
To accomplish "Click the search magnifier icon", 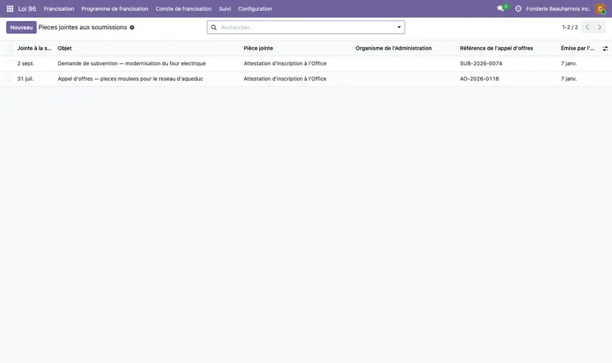I will tap(214, 27).
